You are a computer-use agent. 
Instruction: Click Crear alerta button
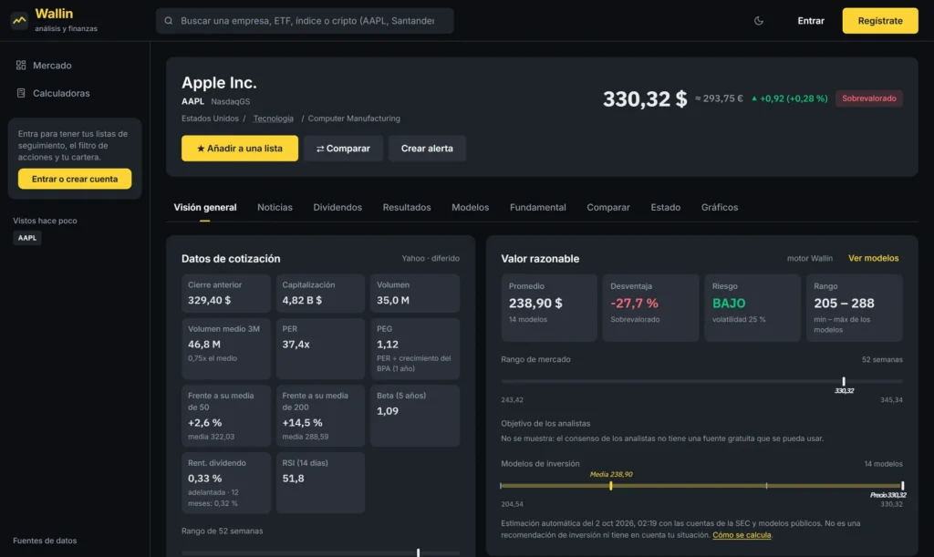point(427,149)
